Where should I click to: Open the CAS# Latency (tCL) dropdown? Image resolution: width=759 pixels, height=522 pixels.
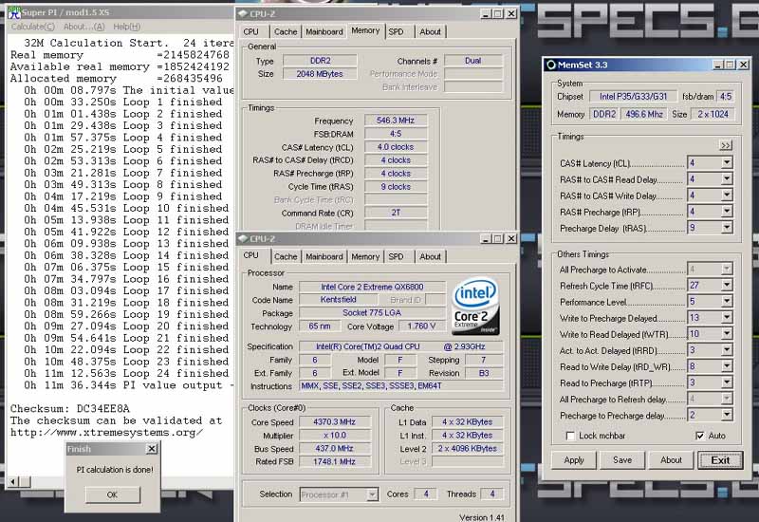(727, 162)
